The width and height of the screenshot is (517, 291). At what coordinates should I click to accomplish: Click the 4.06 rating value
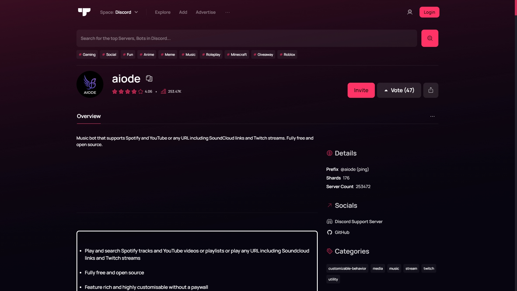[148, 92]
